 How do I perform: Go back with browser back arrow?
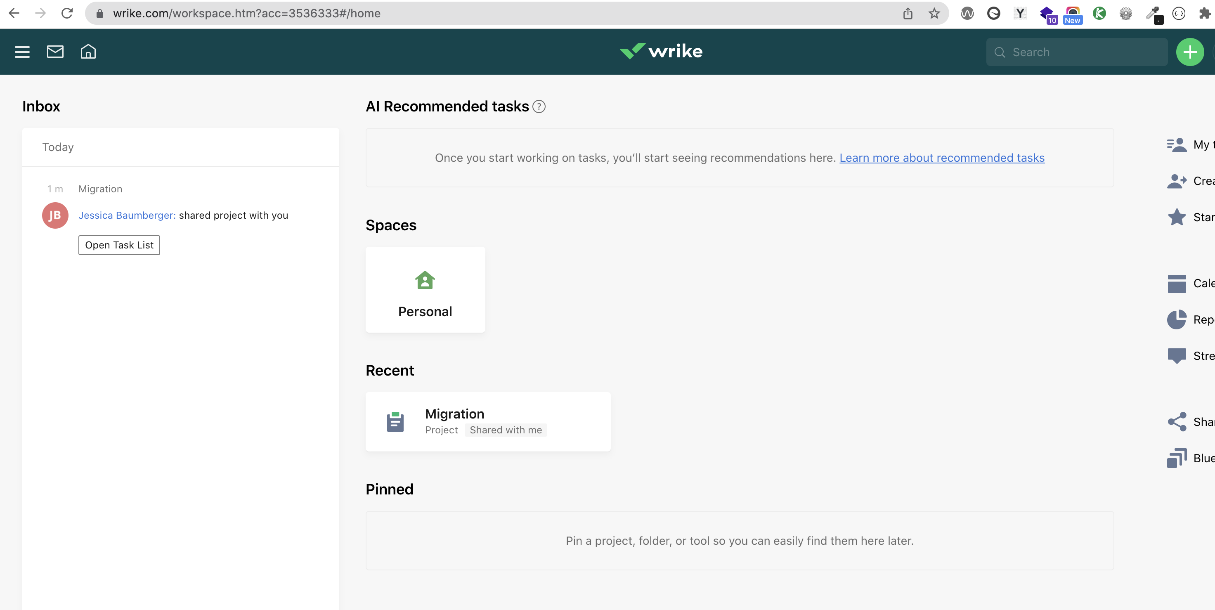point(14,13)
